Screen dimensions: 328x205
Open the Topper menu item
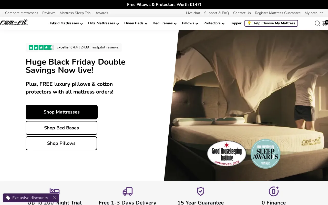(235, 23)
